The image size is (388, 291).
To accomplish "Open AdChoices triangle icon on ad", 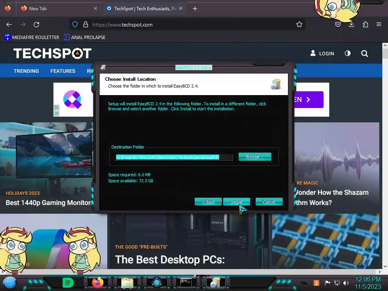I will (x=57, y=107).
